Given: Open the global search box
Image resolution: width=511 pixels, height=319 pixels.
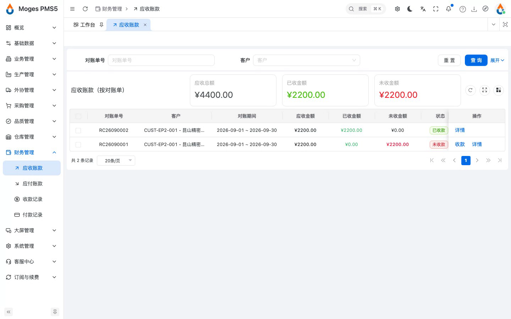Looking at the screenshot, I should coord(366,9).
